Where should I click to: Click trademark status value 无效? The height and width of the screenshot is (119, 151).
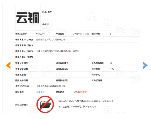point(75,92)
